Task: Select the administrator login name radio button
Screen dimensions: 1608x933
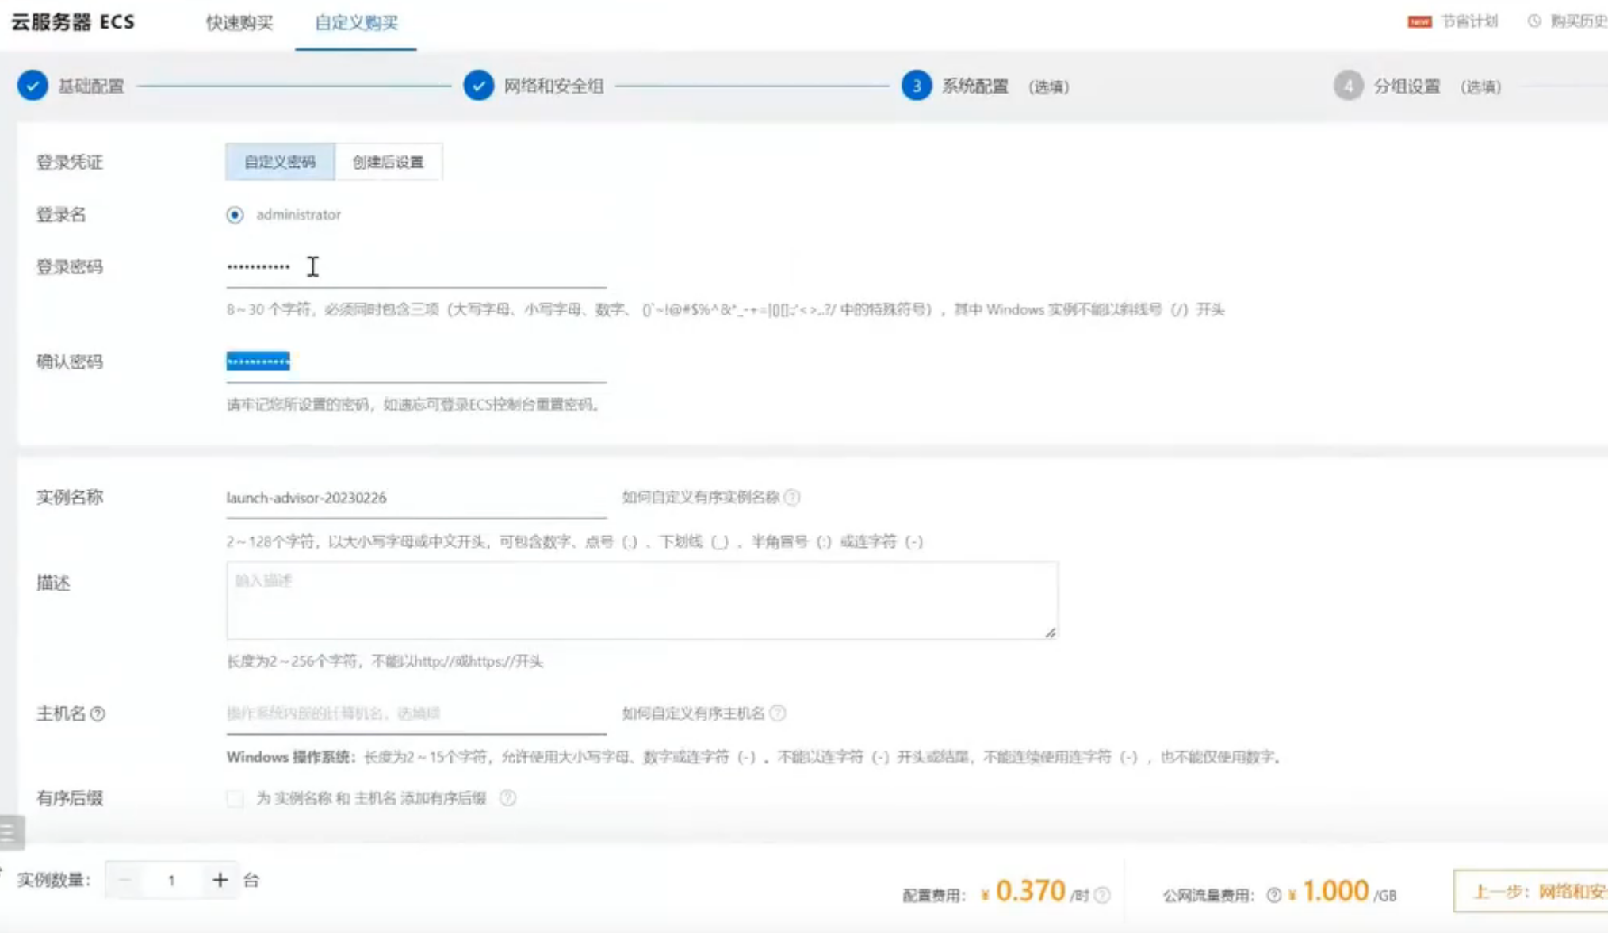Action: pyautogui.click(x=235, y=215)
